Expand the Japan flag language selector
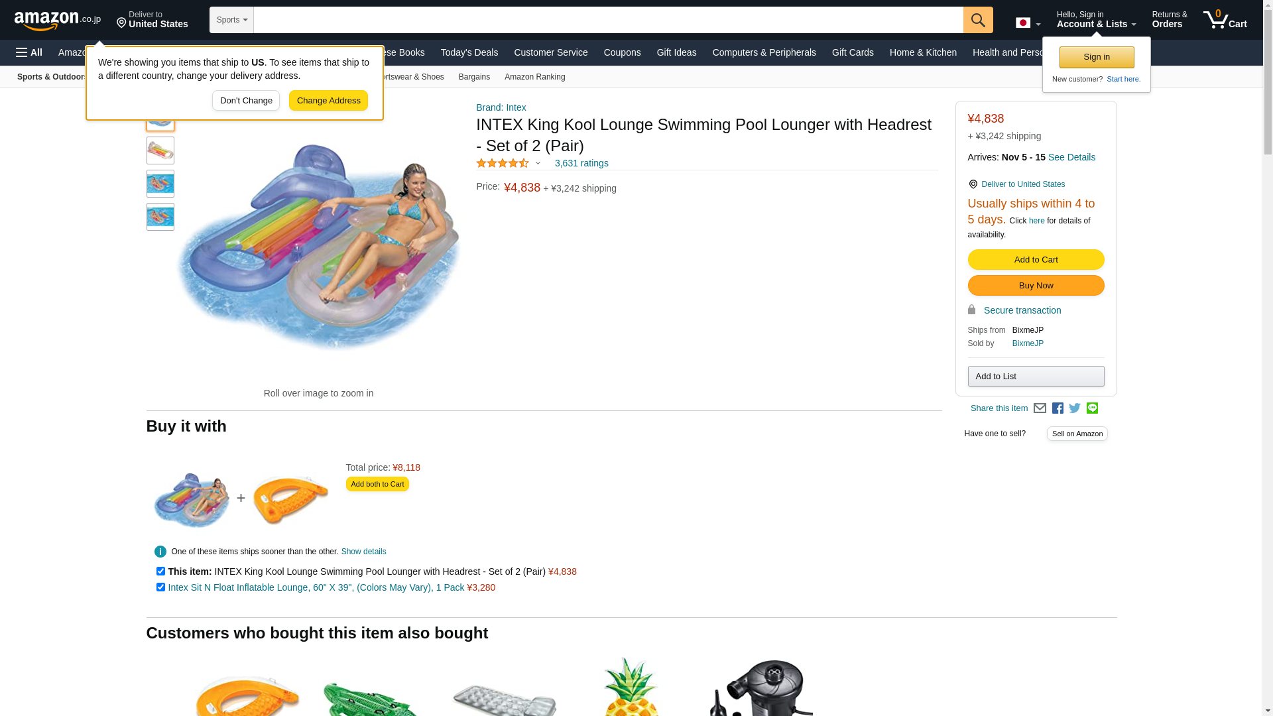 [1028, 23]
